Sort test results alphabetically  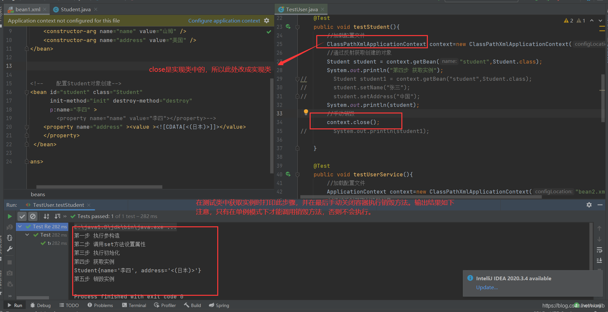[46, 216]
